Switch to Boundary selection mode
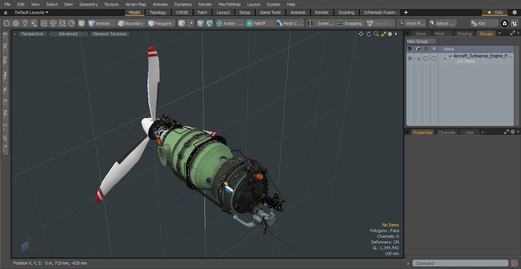The width and height of the screenshot is (521, 269). coord(130,23)
